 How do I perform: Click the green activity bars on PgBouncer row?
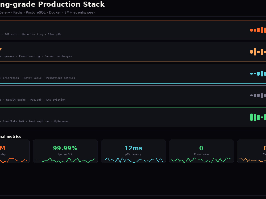[x=258, y=117]
